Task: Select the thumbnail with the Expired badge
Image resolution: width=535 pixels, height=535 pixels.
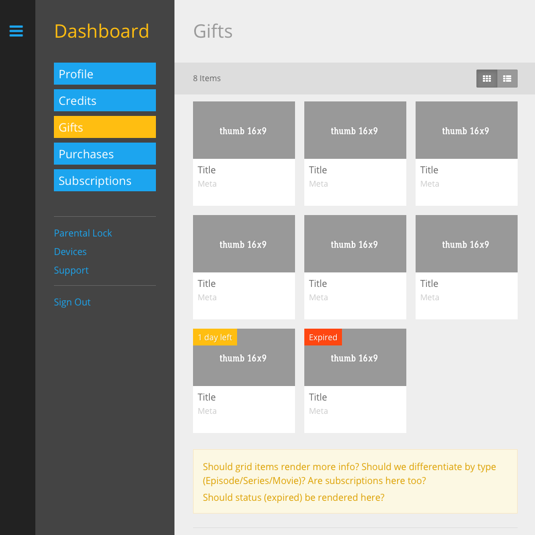Action: 355,362
